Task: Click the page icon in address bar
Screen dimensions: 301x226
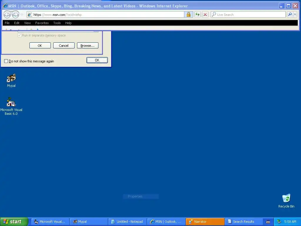Action: (x=30, y=15)
